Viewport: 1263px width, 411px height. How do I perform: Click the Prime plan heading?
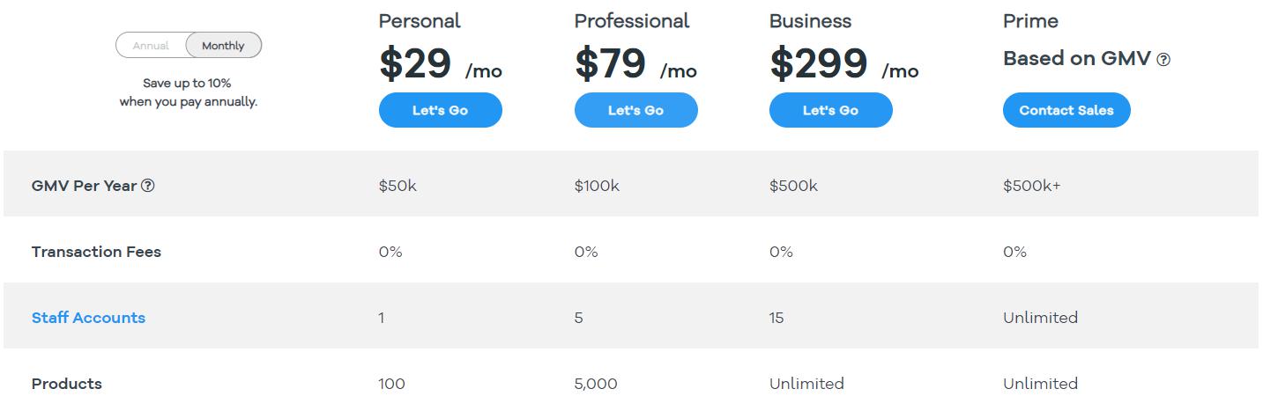pyautogui.click(x=1030, y=21)
